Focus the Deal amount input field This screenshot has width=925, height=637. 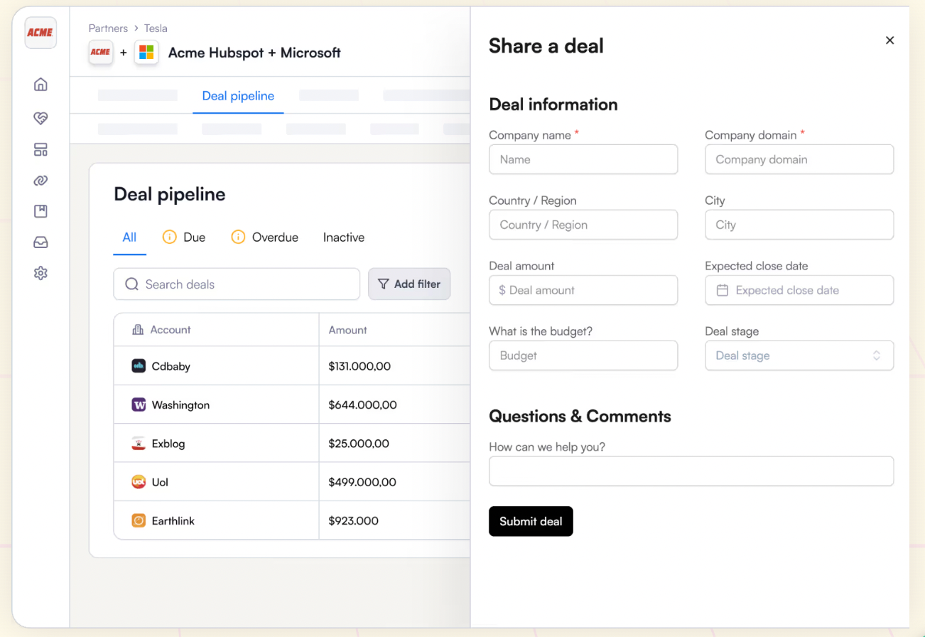click(x=583, y=290)
